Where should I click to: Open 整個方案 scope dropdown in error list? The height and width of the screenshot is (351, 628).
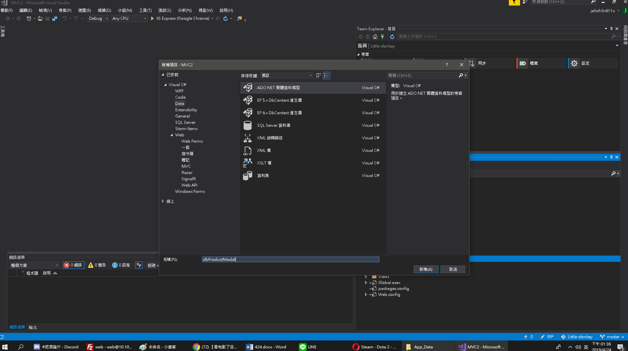click(x=34, y=265)
